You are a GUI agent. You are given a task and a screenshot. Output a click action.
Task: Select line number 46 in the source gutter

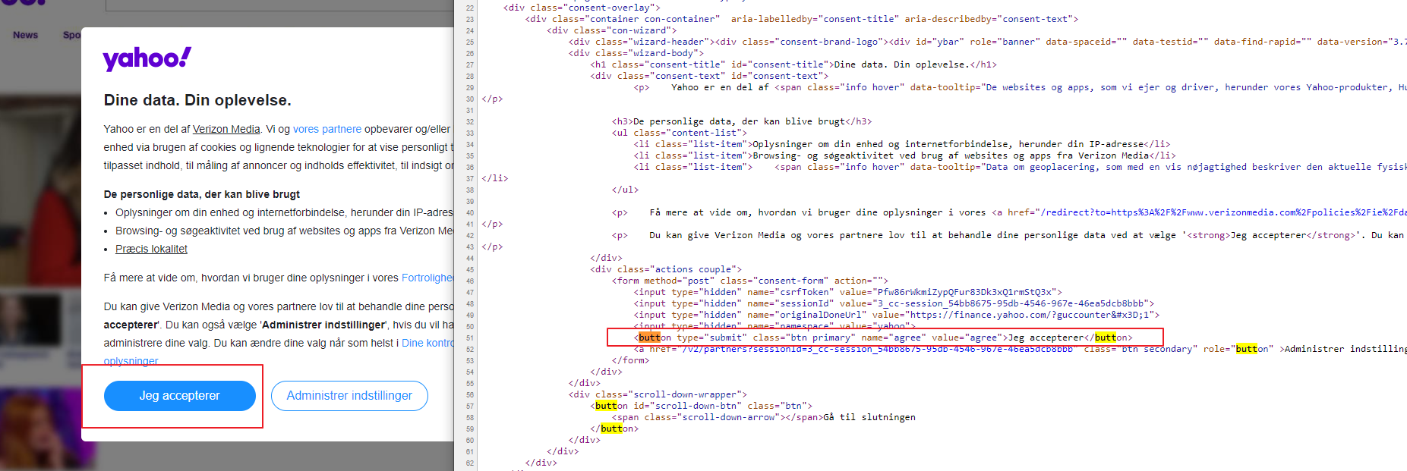click(470, 281)
